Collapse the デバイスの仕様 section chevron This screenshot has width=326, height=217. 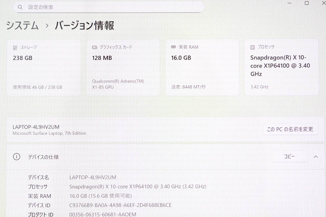coord(316,157)
